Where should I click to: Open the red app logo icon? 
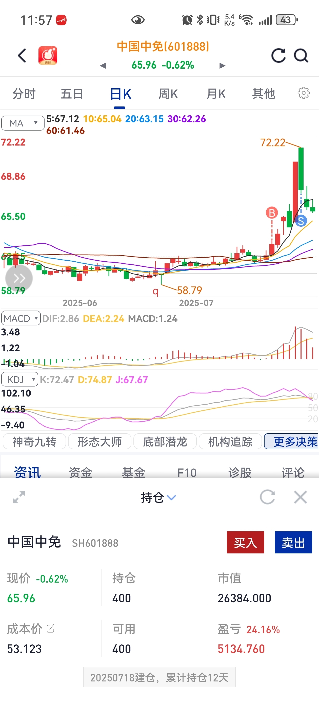[48, 56]
